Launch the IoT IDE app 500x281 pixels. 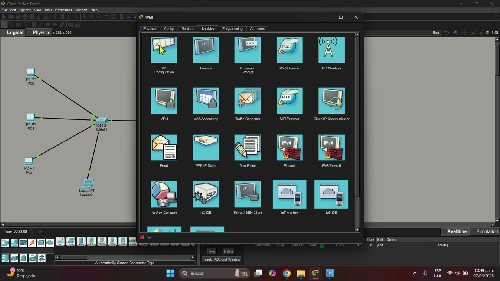coord(331,194)
